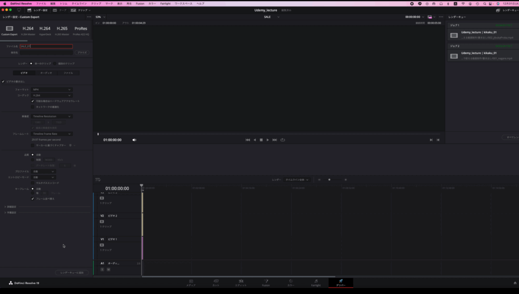Uncheck the ビデオの書き出し checkbox

[x=3, y=81]
